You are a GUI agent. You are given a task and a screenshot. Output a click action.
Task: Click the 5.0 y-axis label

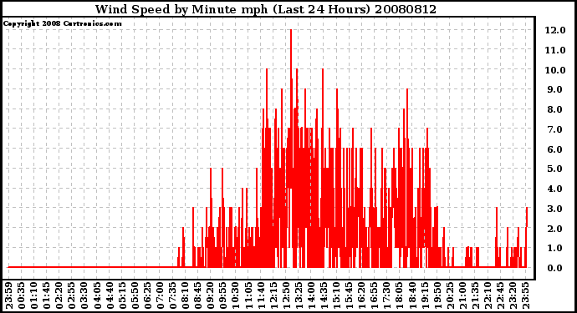pyautogui.click(x=555, y=169)
